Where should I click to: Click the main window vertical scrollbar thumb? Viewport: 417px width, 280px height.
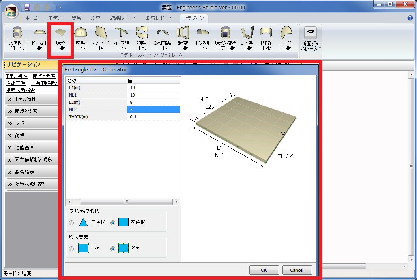point(411,167)
